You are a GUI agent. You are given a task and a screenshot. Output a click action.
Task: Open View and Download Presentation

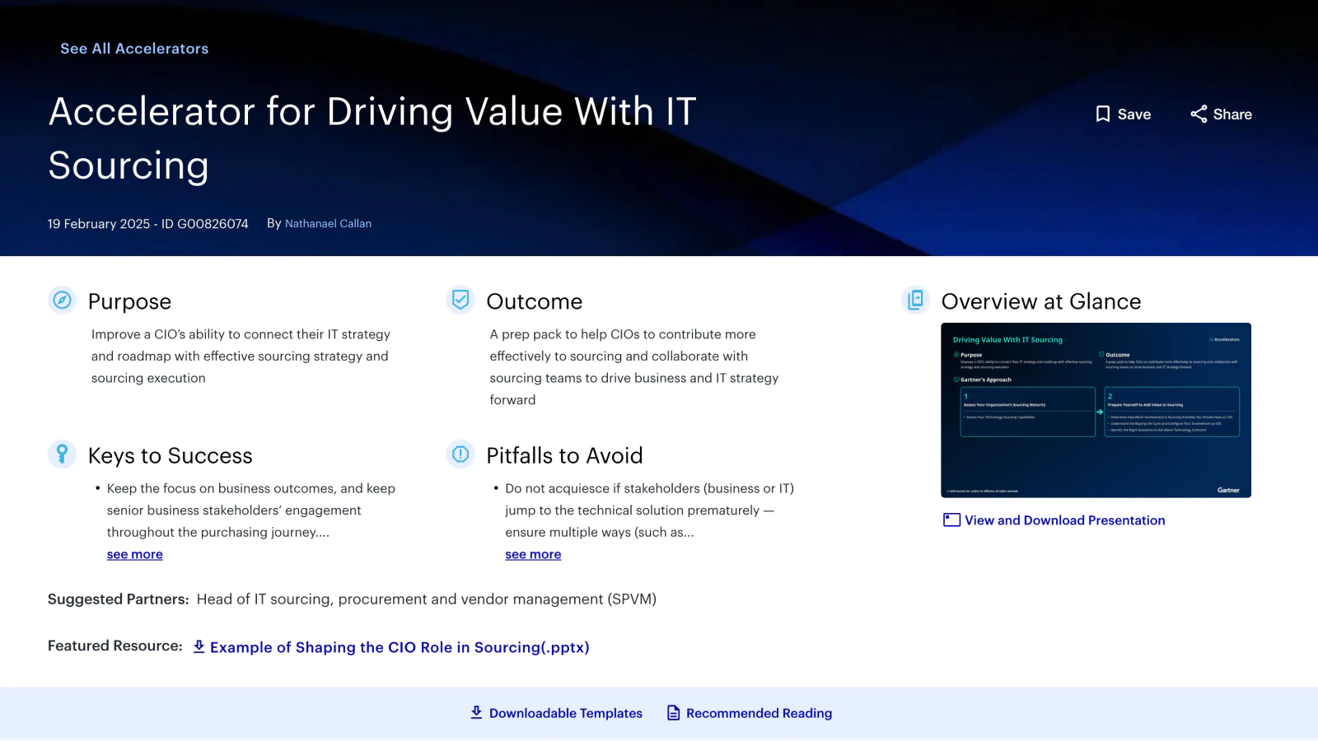[x=1064, y=520]
